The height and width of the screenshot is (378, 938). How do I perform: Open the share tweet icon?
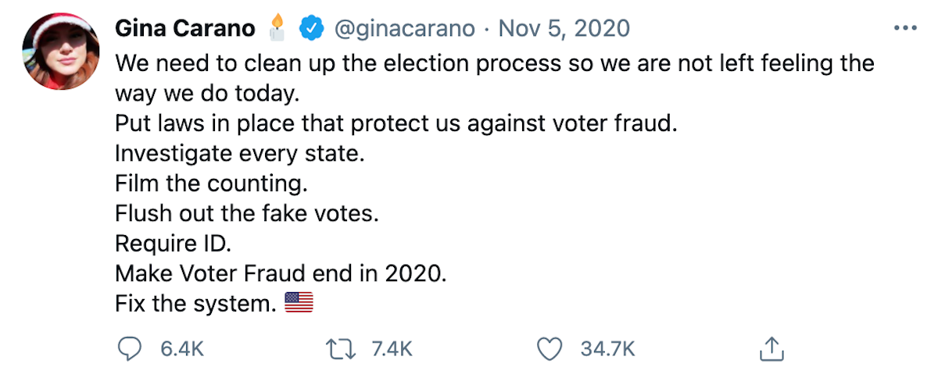click(771, 348)
